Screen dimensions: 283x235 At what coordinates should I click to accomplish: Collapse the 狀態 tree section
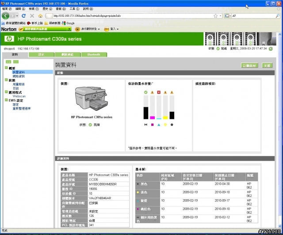tap(6, 80)
